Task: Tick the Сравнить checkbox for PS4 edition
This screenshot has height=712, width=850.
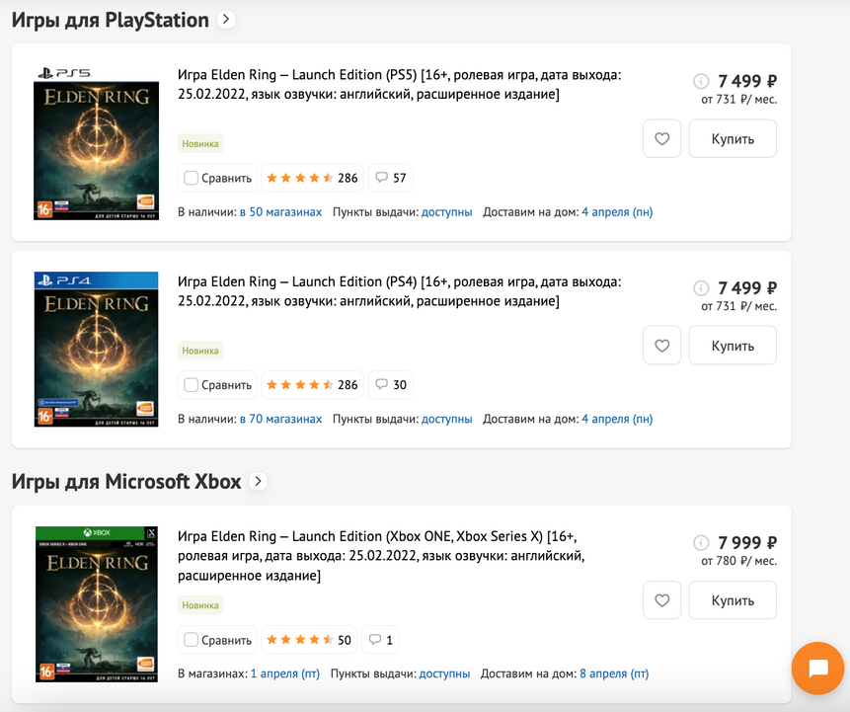Action: [192, 385]
